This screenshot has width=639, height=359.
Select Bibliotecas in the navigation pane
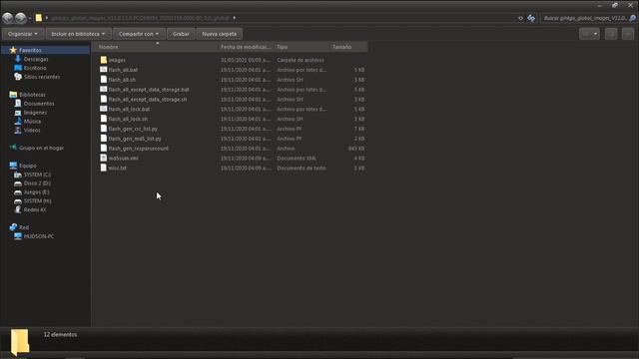coord(32,95)
